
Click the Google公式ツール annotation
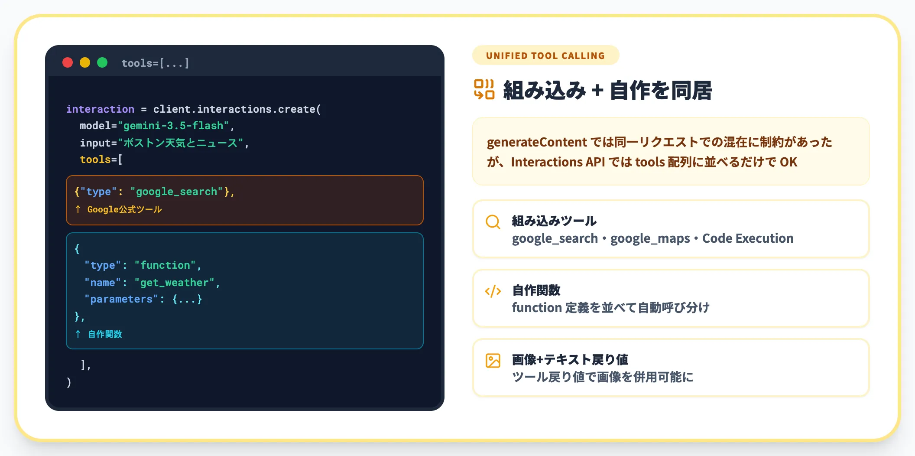(118, 210)
